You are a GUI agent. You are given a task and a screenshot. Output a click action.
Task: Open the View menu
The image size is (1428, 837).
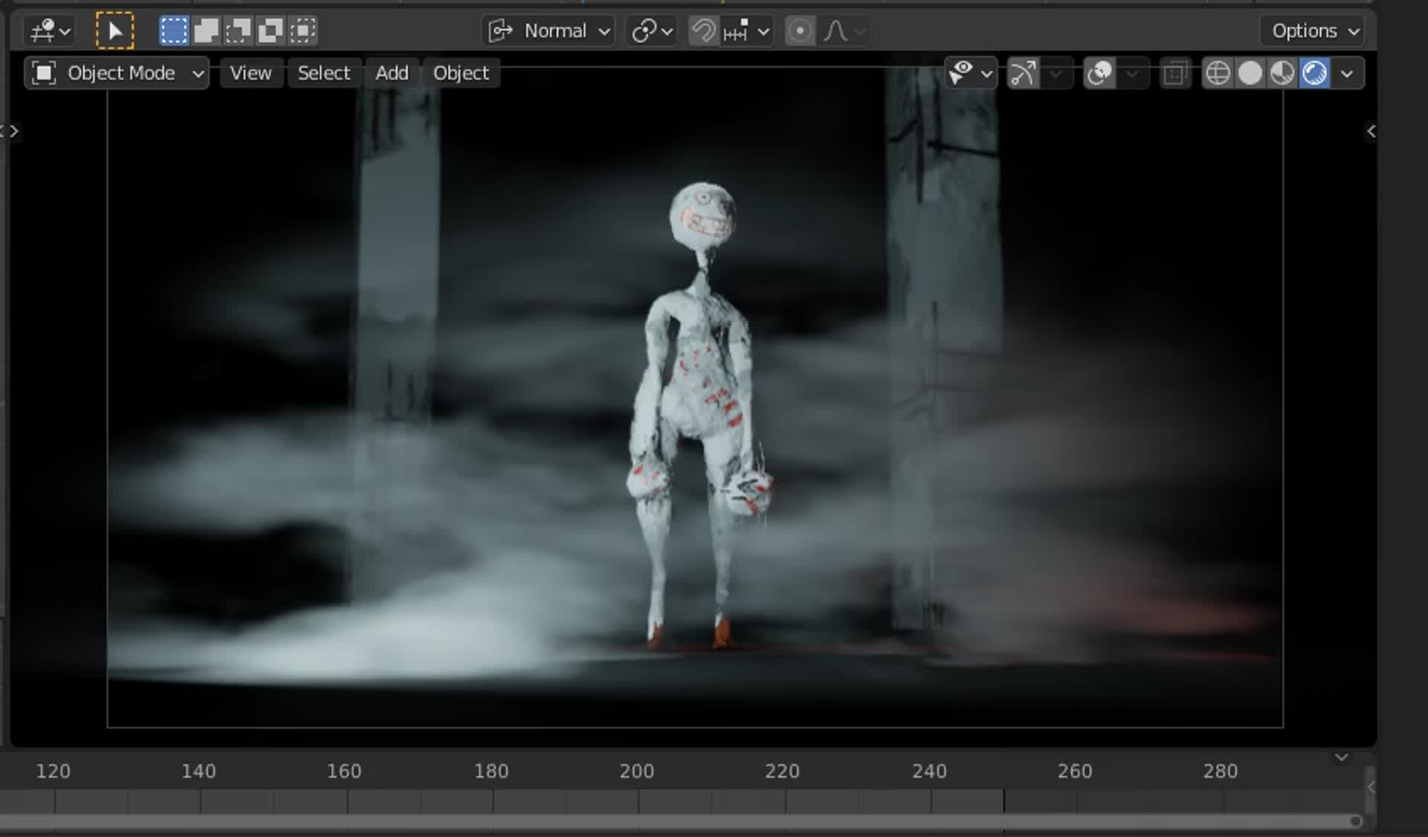[251, 73]
